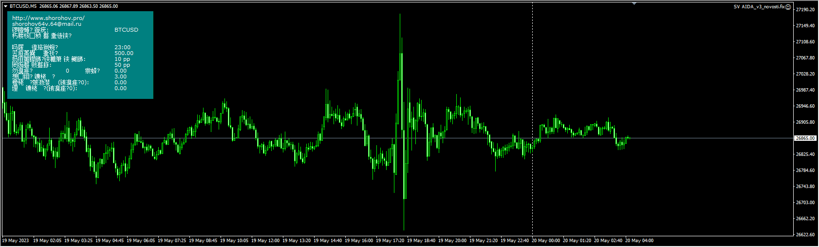The width and height of the screenshot is (819, 247).
Task: Click the 19 May 07:25 time label
Action: click(172, 241)
